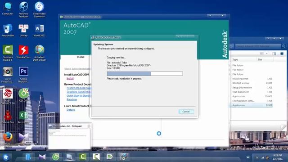Screen dimensions: 288x162
Task: Click the green play-arrow taskbar icon
Action: (x=110, y=157)
